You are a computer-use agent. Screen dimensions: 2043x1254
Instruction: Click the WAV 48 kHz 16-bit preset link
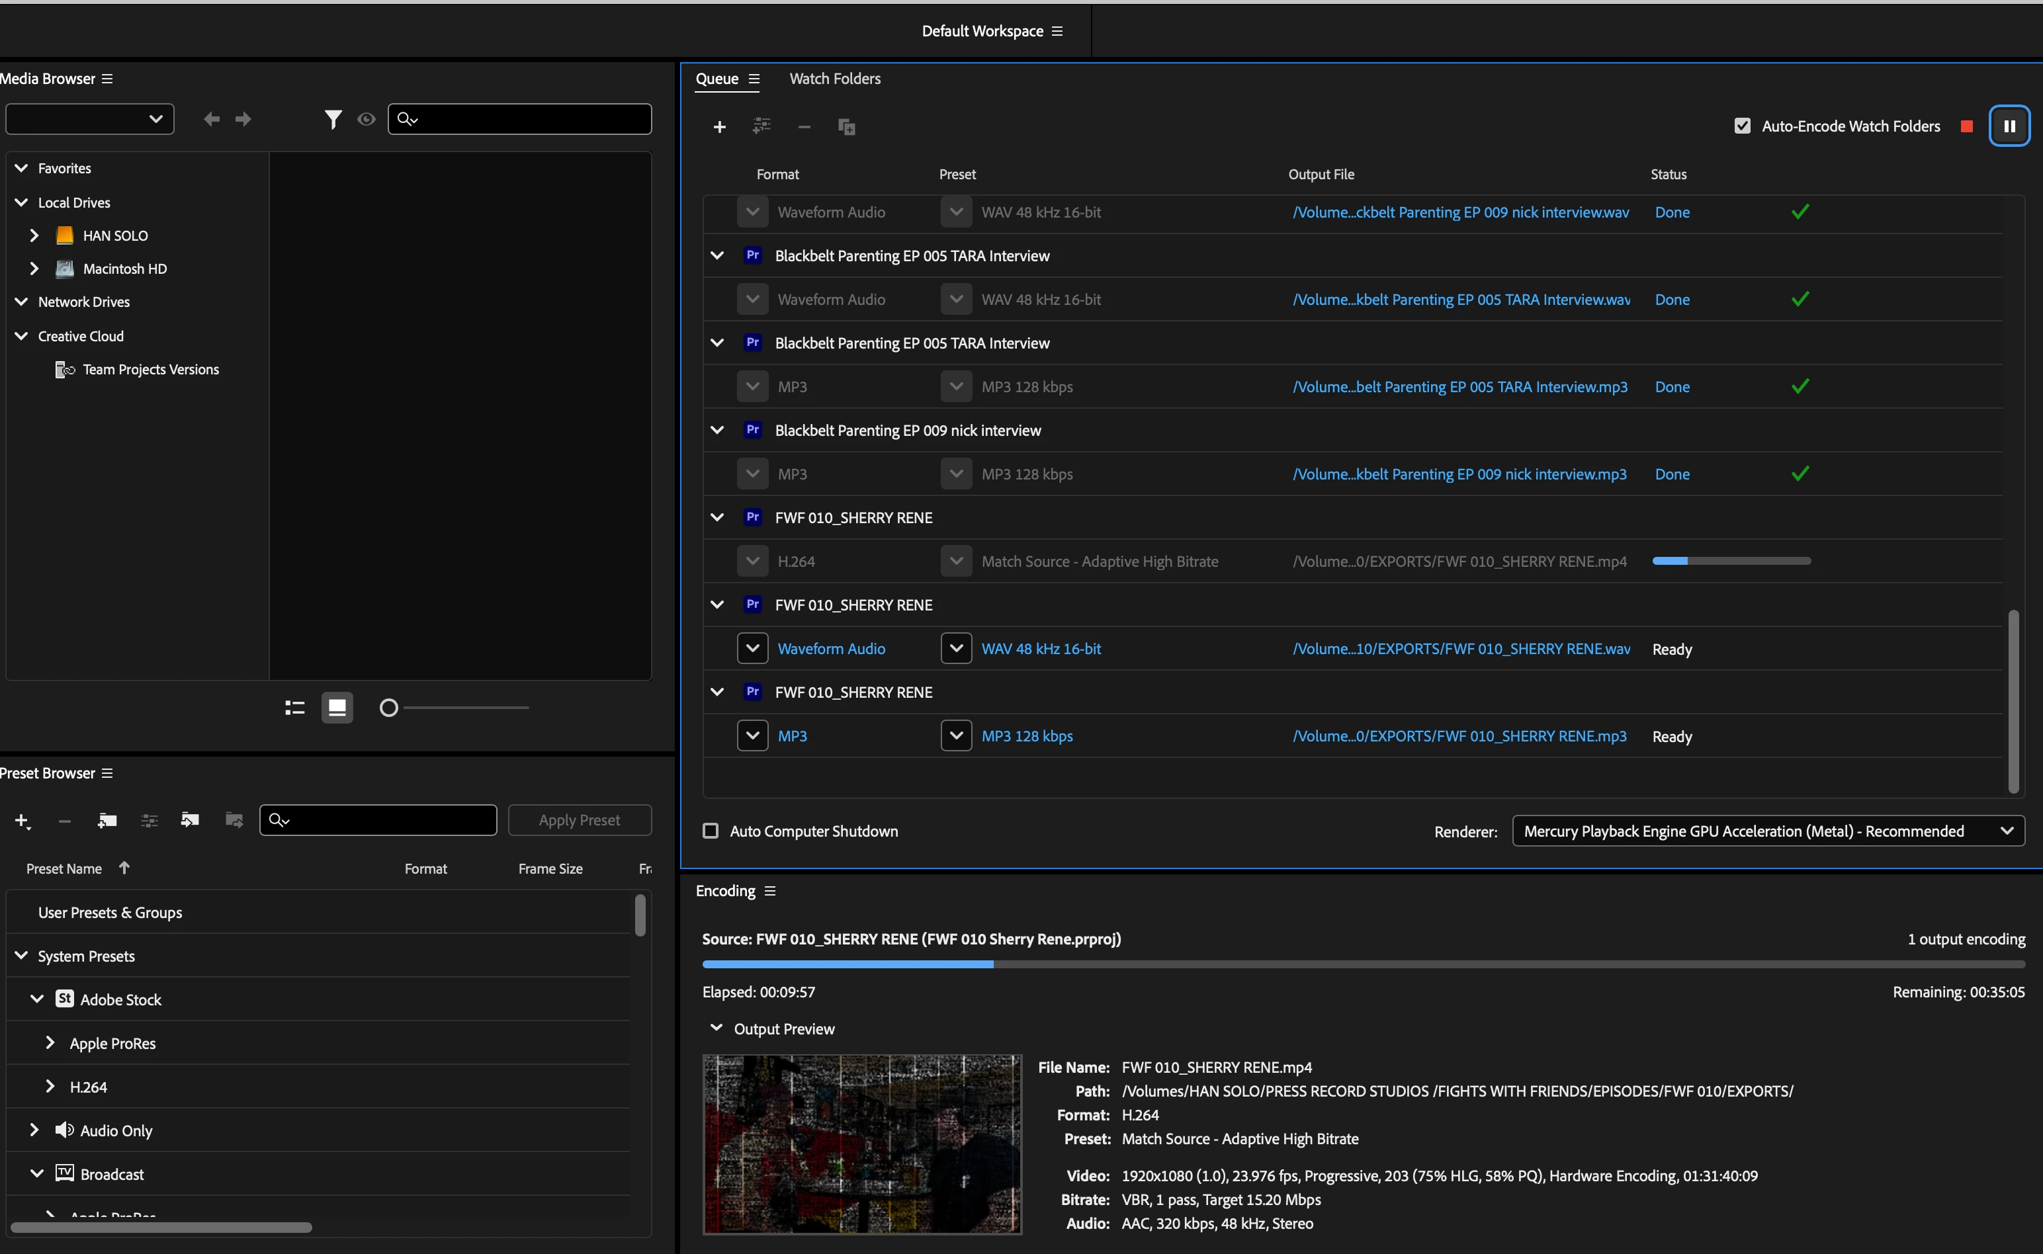point(1041,649)
